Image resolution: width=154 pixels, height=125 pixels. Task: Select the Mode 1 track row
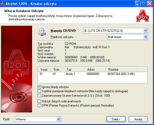(x=92, y=74)
